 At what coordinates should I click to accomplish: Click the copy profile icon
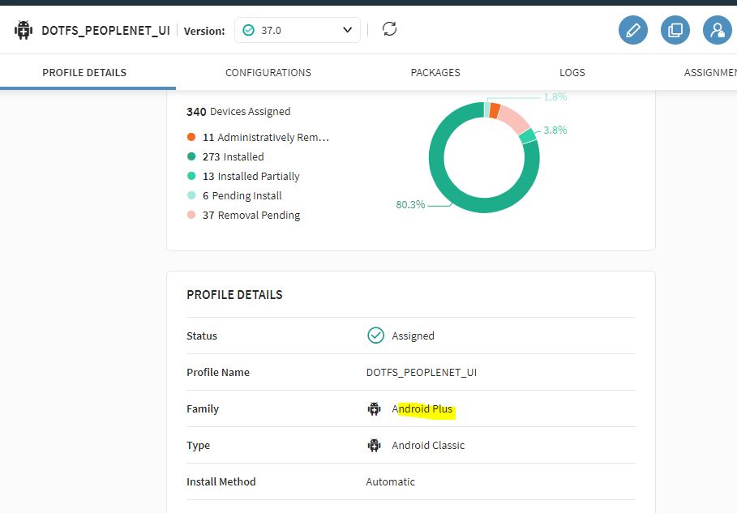coord(675,31)
